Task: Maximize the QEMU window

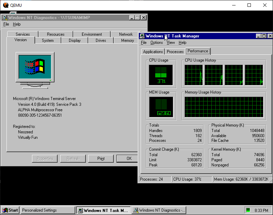Action: [x=249, y=5]
